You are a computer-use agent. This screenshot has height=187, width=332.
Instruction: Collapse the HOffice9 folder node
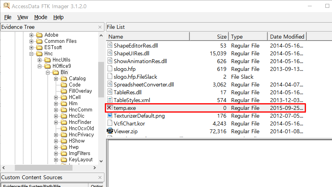coord(40,66)
